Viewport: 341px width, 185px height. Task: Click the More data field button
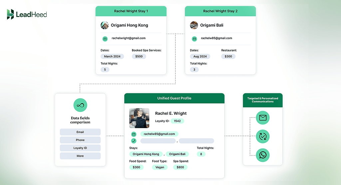pos(80,156)
